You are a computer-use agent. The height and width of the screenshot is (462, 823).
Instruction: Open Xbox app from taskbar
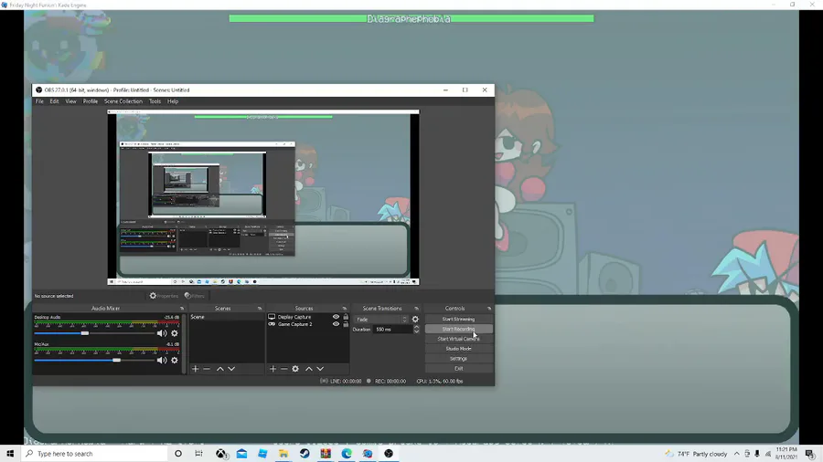[221, 454]
